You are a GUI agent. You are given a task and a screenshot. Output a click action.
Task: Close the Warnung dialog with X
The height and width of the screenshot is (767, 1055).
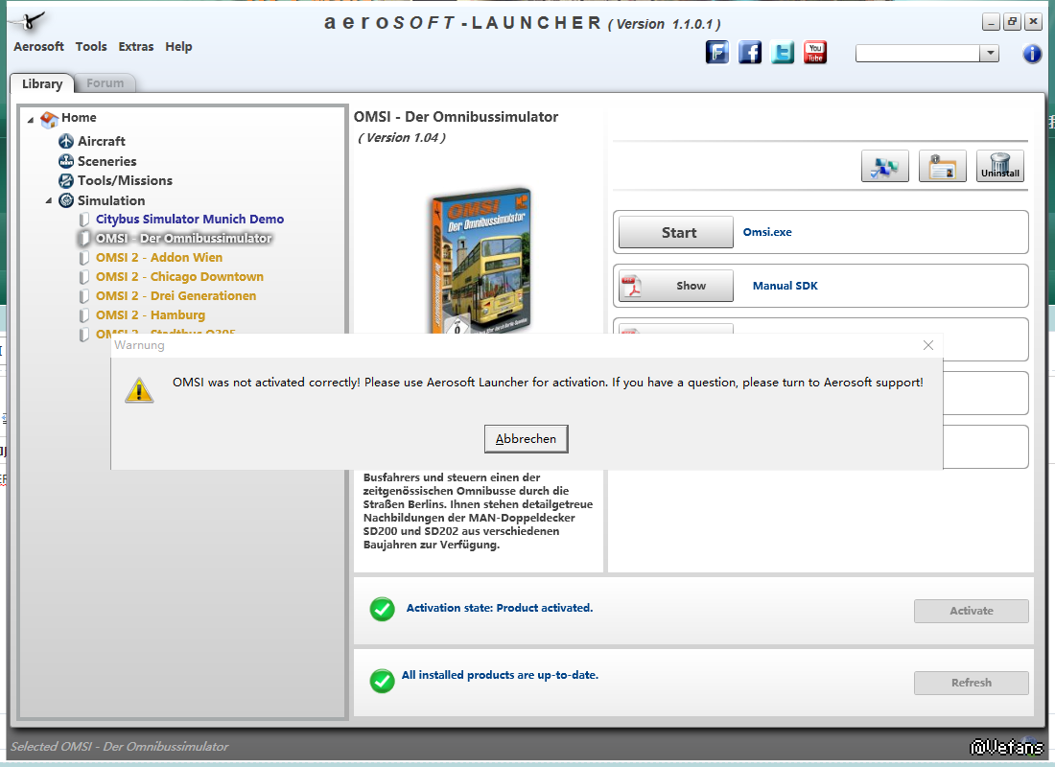point(927,345)
